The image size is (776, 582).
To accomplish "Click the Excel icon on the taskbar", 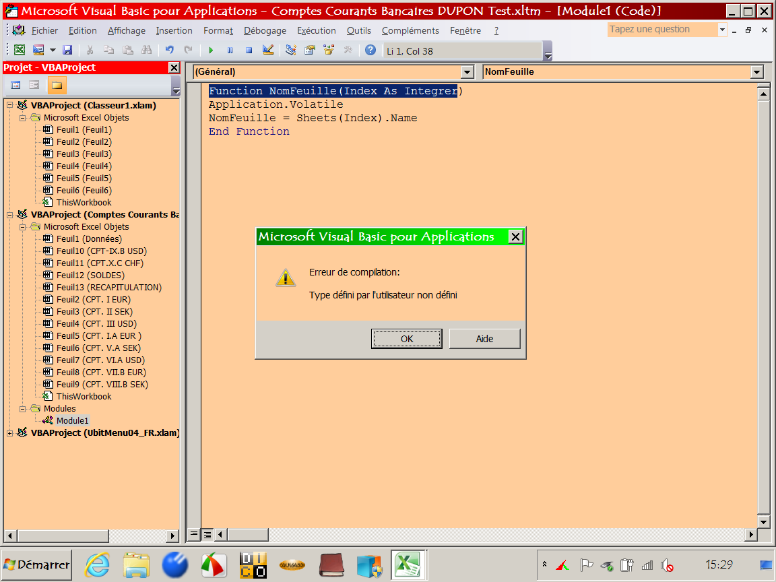I will 409,564.
